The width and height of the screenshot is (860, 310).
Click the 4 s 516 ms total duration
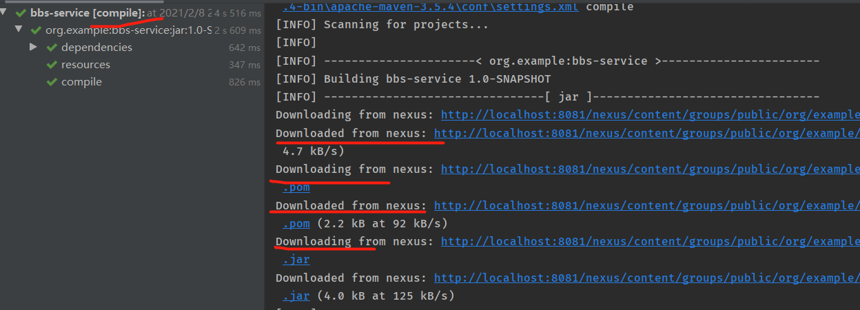[238, 13]
